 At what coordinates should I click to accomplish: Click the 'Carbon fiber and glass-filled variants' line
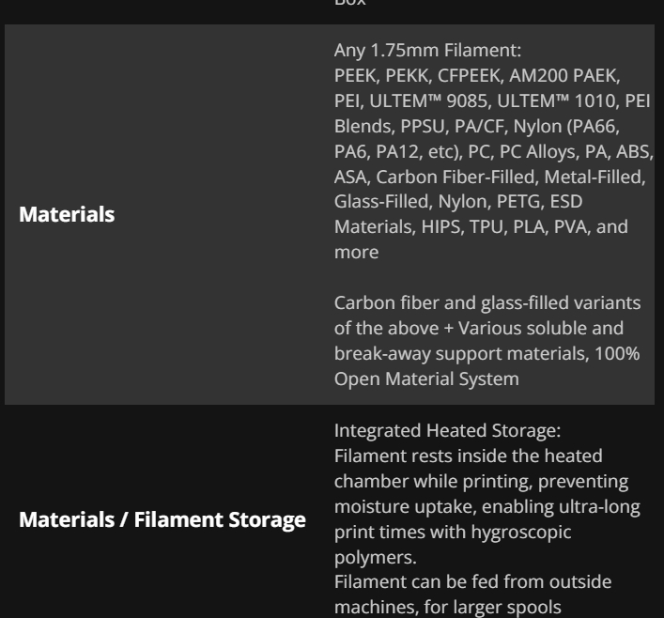click(487, 302)
